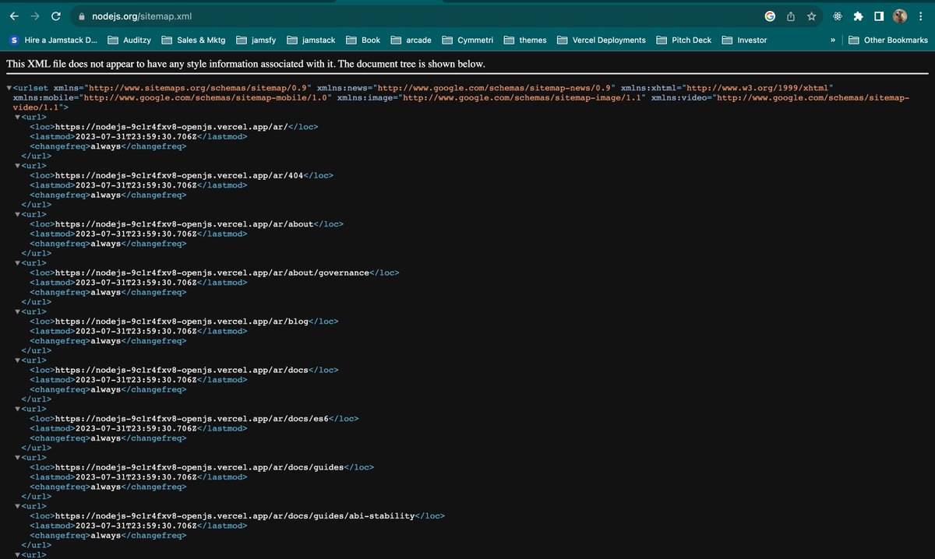Viewport: 935px width, 559px height.
Task: Collapse the url node for /ar/about
Action: (x=18, y=214)
